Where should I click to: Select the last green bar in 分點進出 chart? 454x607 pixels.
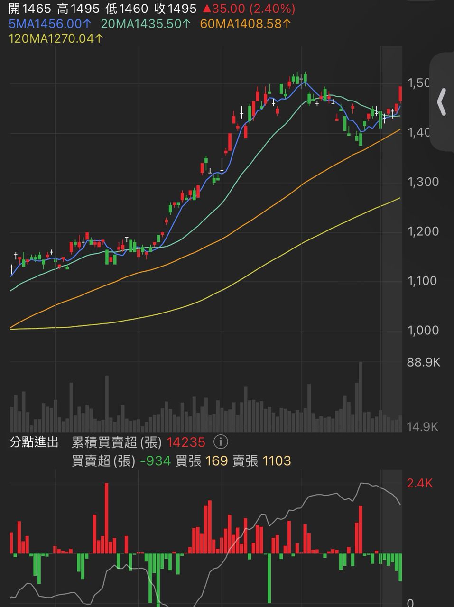coord(400,567)
